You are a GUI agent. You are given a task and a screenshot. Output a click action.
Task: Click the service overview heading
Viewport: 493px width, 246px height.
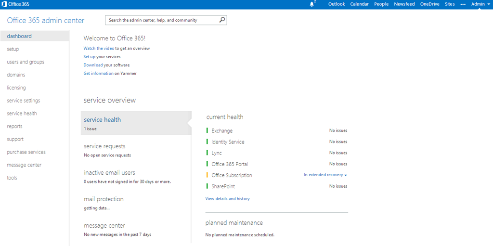[110, 100]
